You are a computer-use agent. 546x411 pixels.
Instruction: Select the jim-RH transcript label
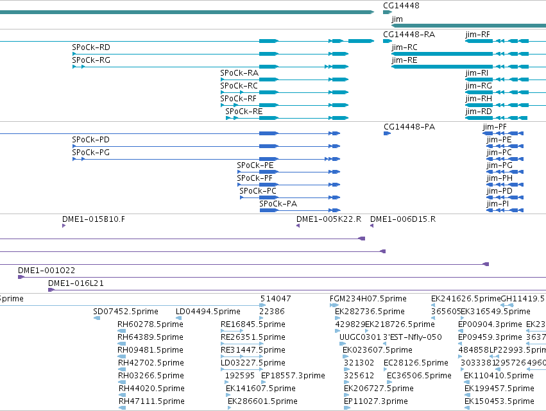479,99
